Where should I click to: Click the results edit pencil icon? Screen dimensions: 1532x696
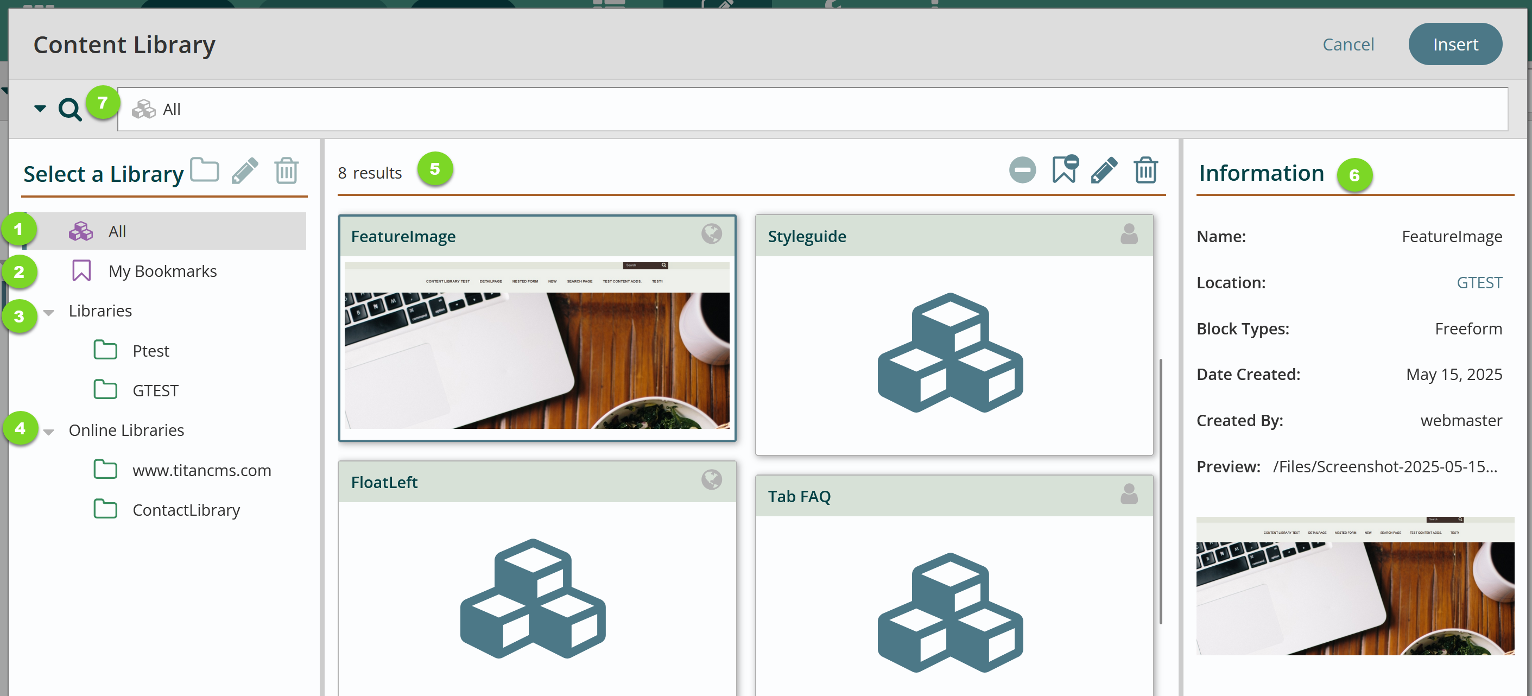point(1104,170)
